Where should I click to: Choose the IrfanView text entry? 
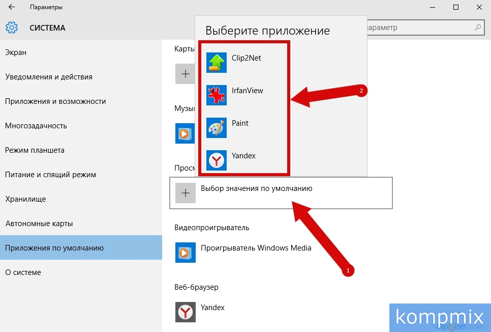pyautogui.click(x=248, y=91)
